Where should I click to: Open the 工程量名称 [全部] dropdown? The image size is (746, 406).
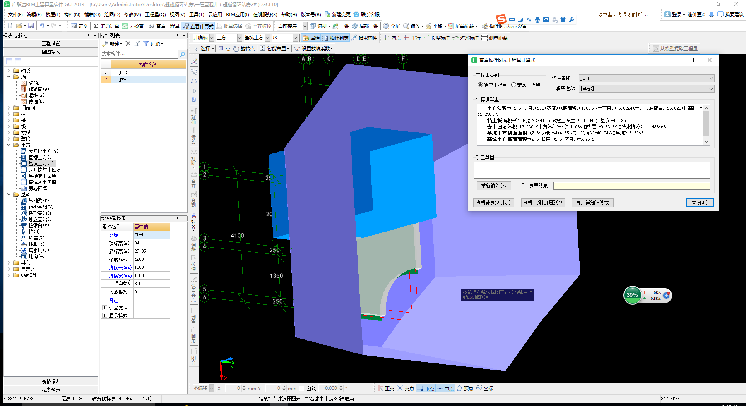(x=646, y=89)
